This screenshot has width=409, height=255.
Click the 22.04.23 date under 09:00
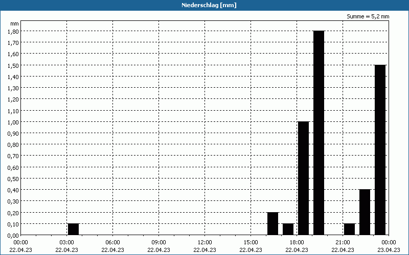158,250
